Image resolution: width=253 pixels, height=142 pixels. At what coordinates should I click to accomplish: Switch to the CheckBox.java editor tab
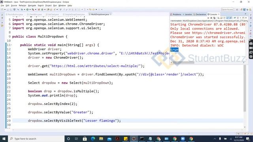tap(34, 14)
